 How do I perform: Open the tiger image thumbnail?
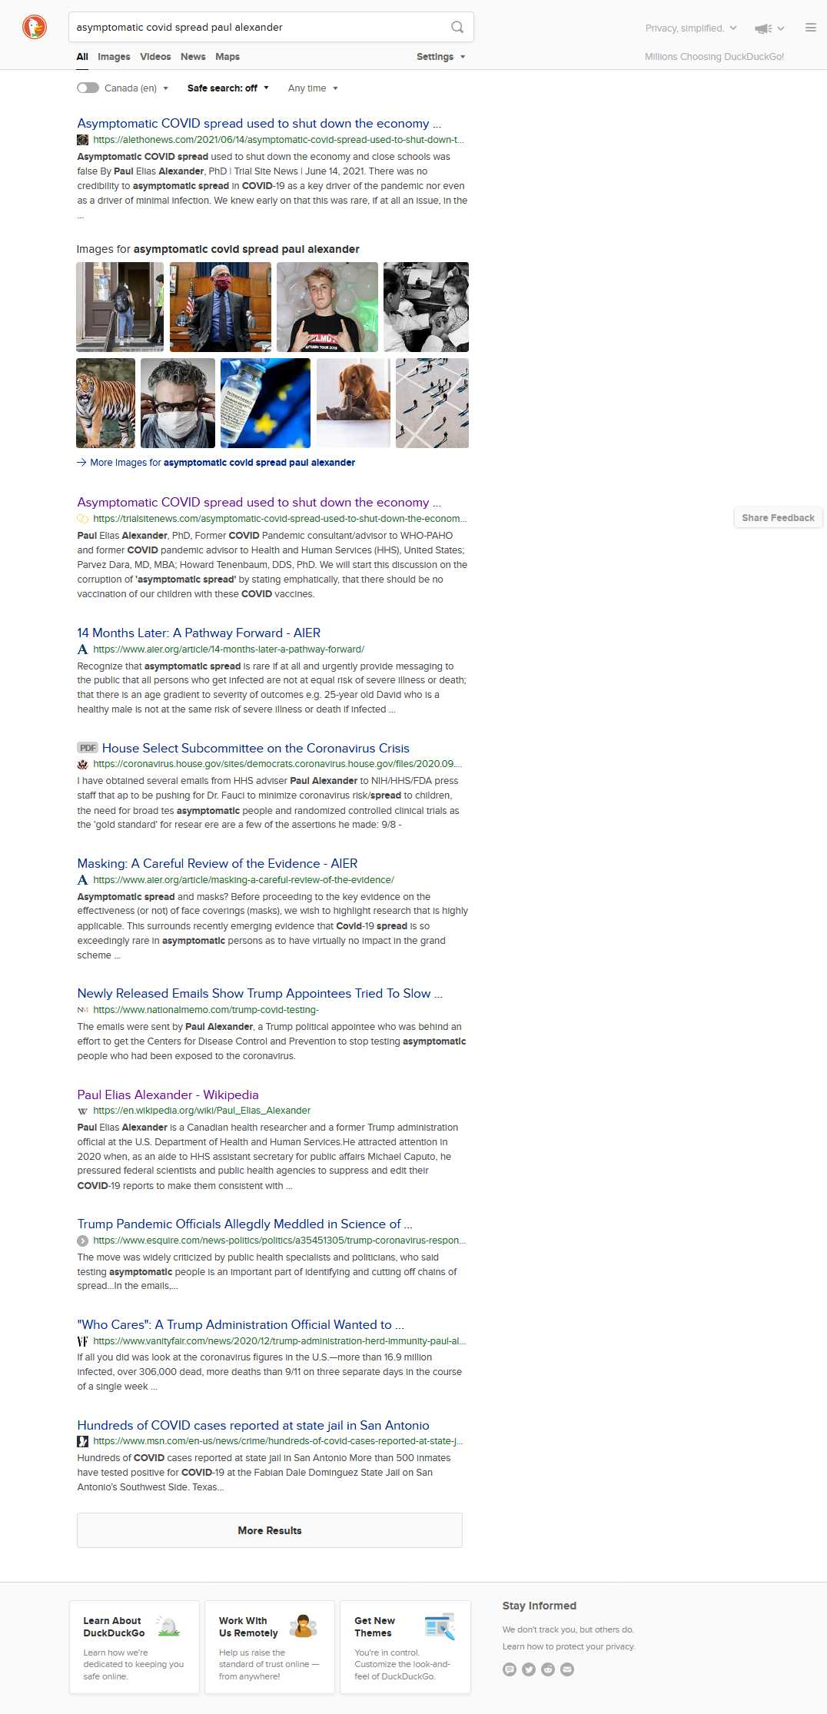pos(105,403)
